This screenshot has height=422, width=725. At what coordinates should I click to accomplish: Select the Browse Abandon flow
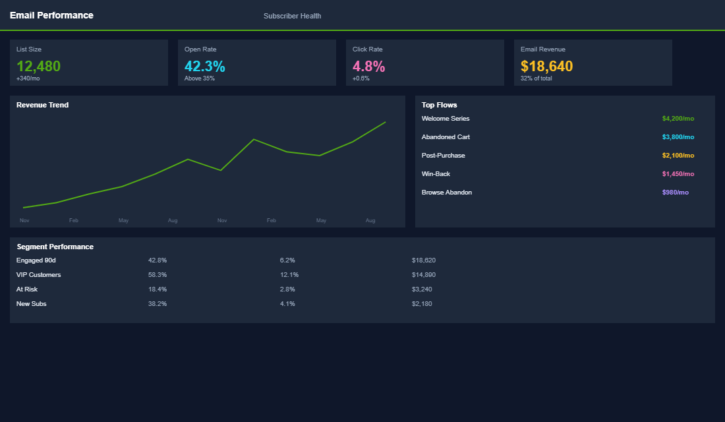tap(447, 192)
